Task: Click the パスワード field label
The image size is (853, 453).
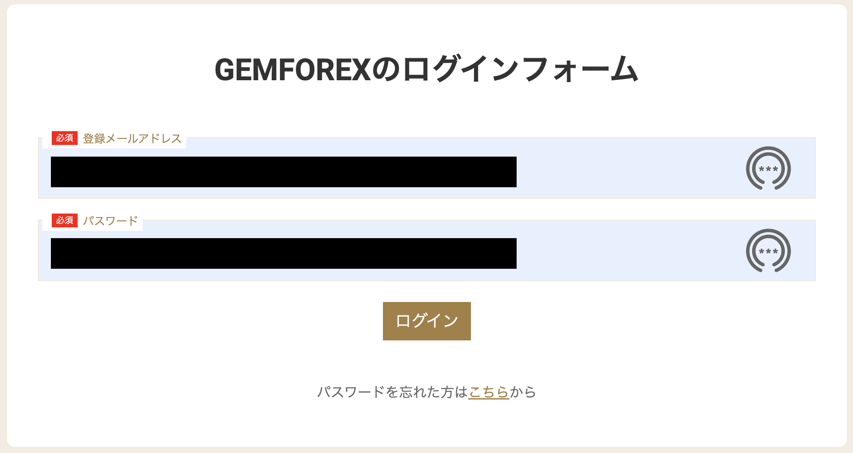Action: coord(110,221)
